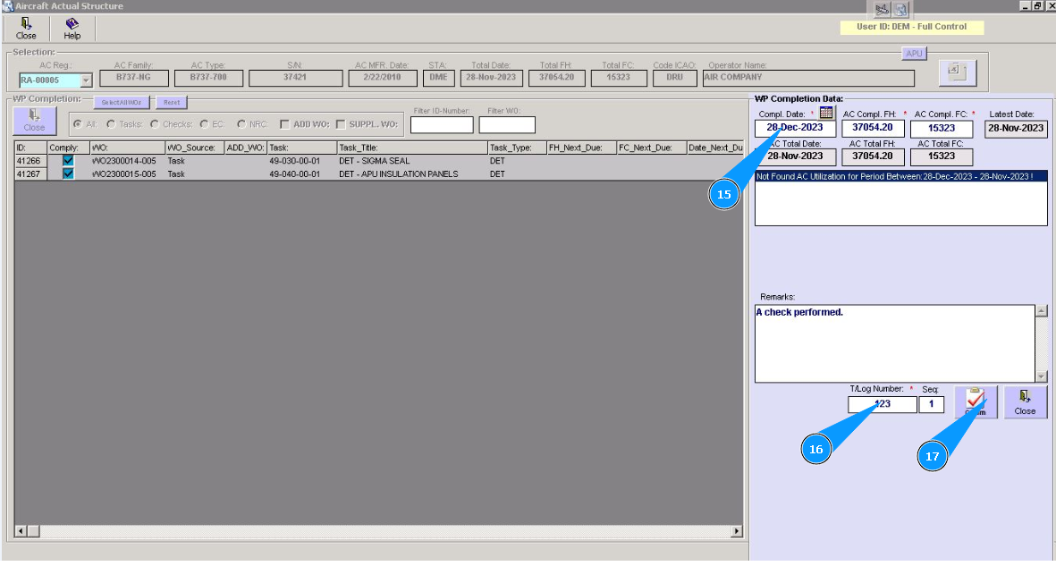Click the Remarks text area
The height and width of the screenshot is (566, 1056).
(x=894, y=343)
